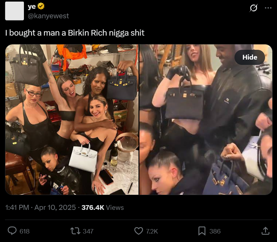277x242 pixels.
Task: Click the gold verified badge
Action: (41, 6)
